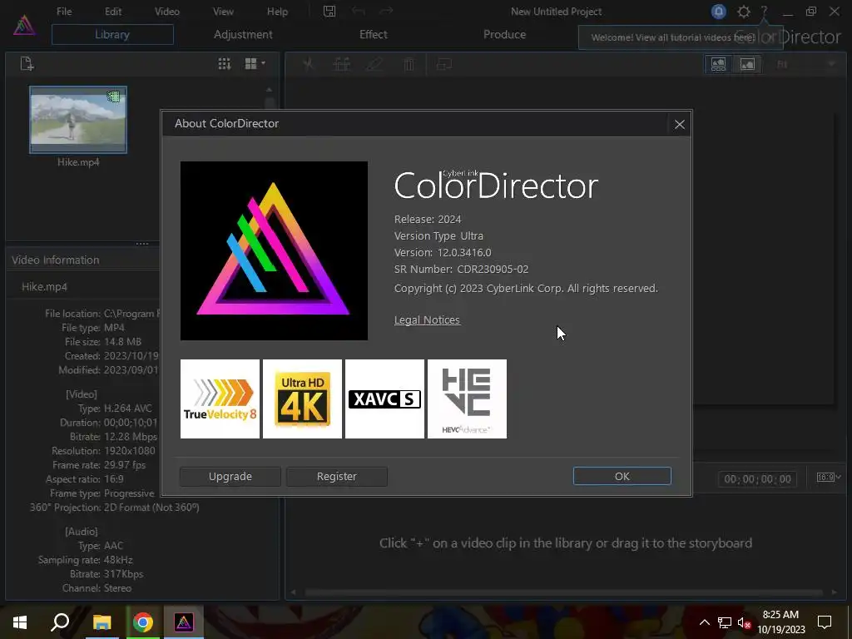Select the Hike.mp4 thumbnail
The image size is (852, 639).
78,120
